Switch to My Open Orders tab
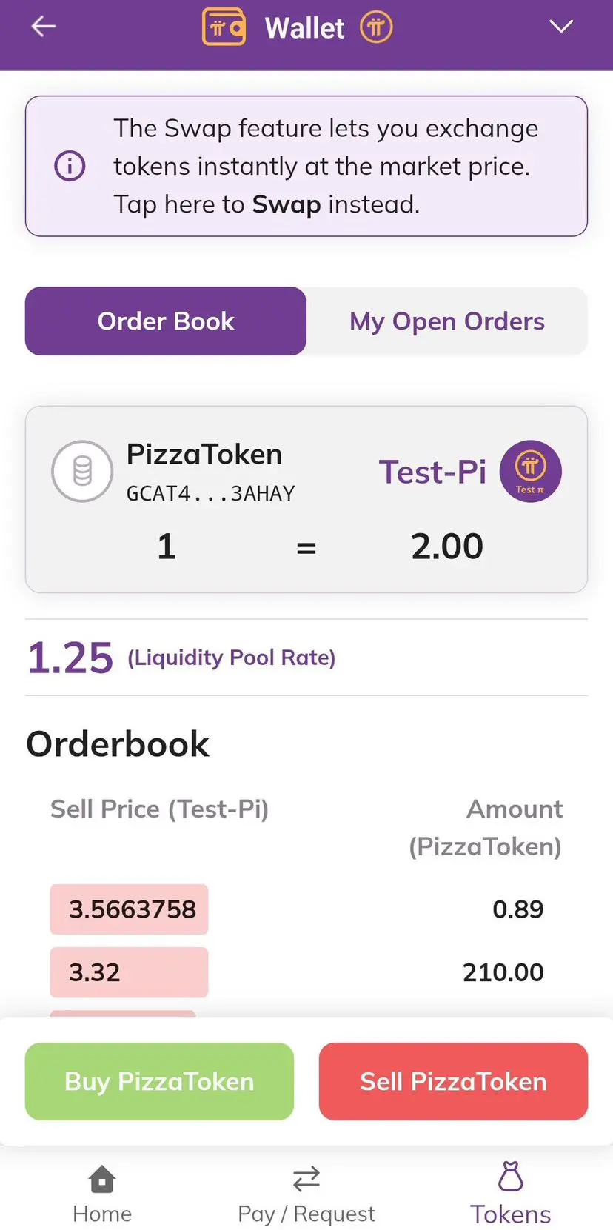Image resolution: width=613 pixels, height=1230 pixels. [x=447, y=321]
